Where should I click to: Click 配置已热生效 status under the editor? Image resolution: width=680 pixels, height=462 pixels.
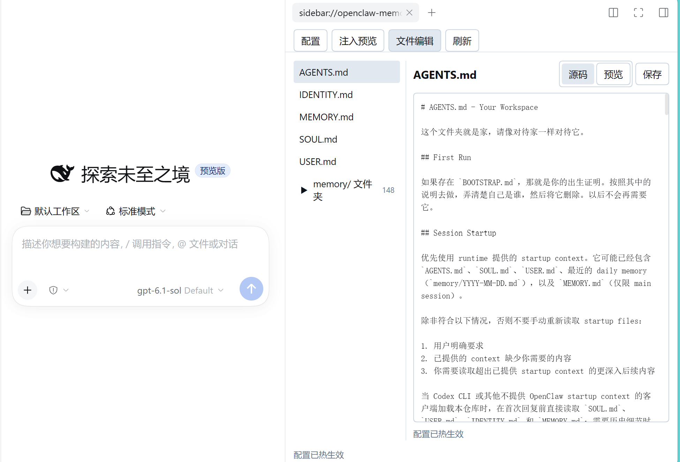tap(438, 434)
